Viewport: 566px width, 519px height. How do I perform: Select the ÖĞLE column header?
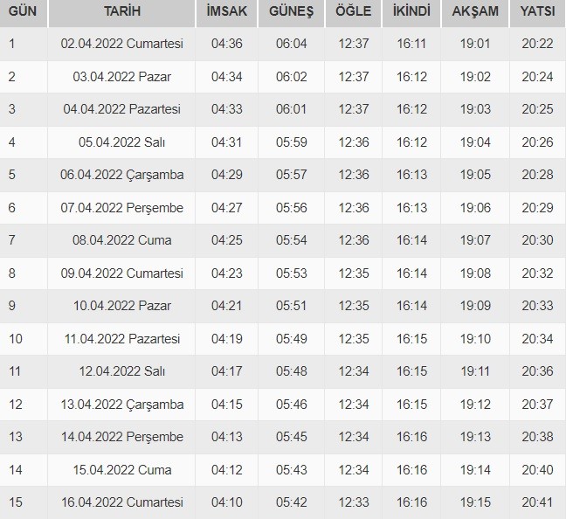(x=354, y=12)
